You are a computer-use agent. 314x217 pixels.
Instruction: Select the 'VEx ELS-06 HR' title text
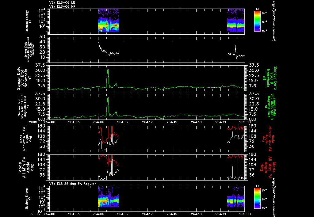coord(62,7)
